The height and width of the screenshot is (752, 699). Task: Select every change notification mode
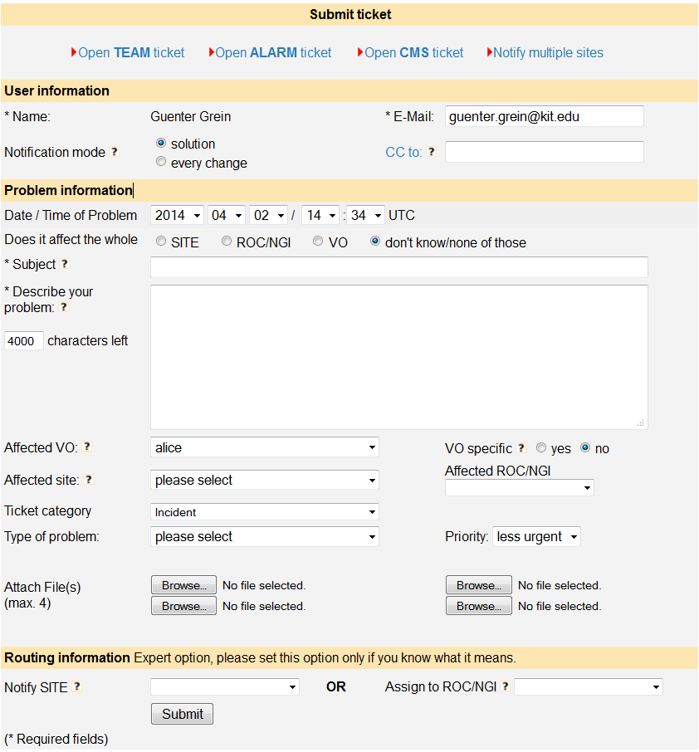coord(159,162)
